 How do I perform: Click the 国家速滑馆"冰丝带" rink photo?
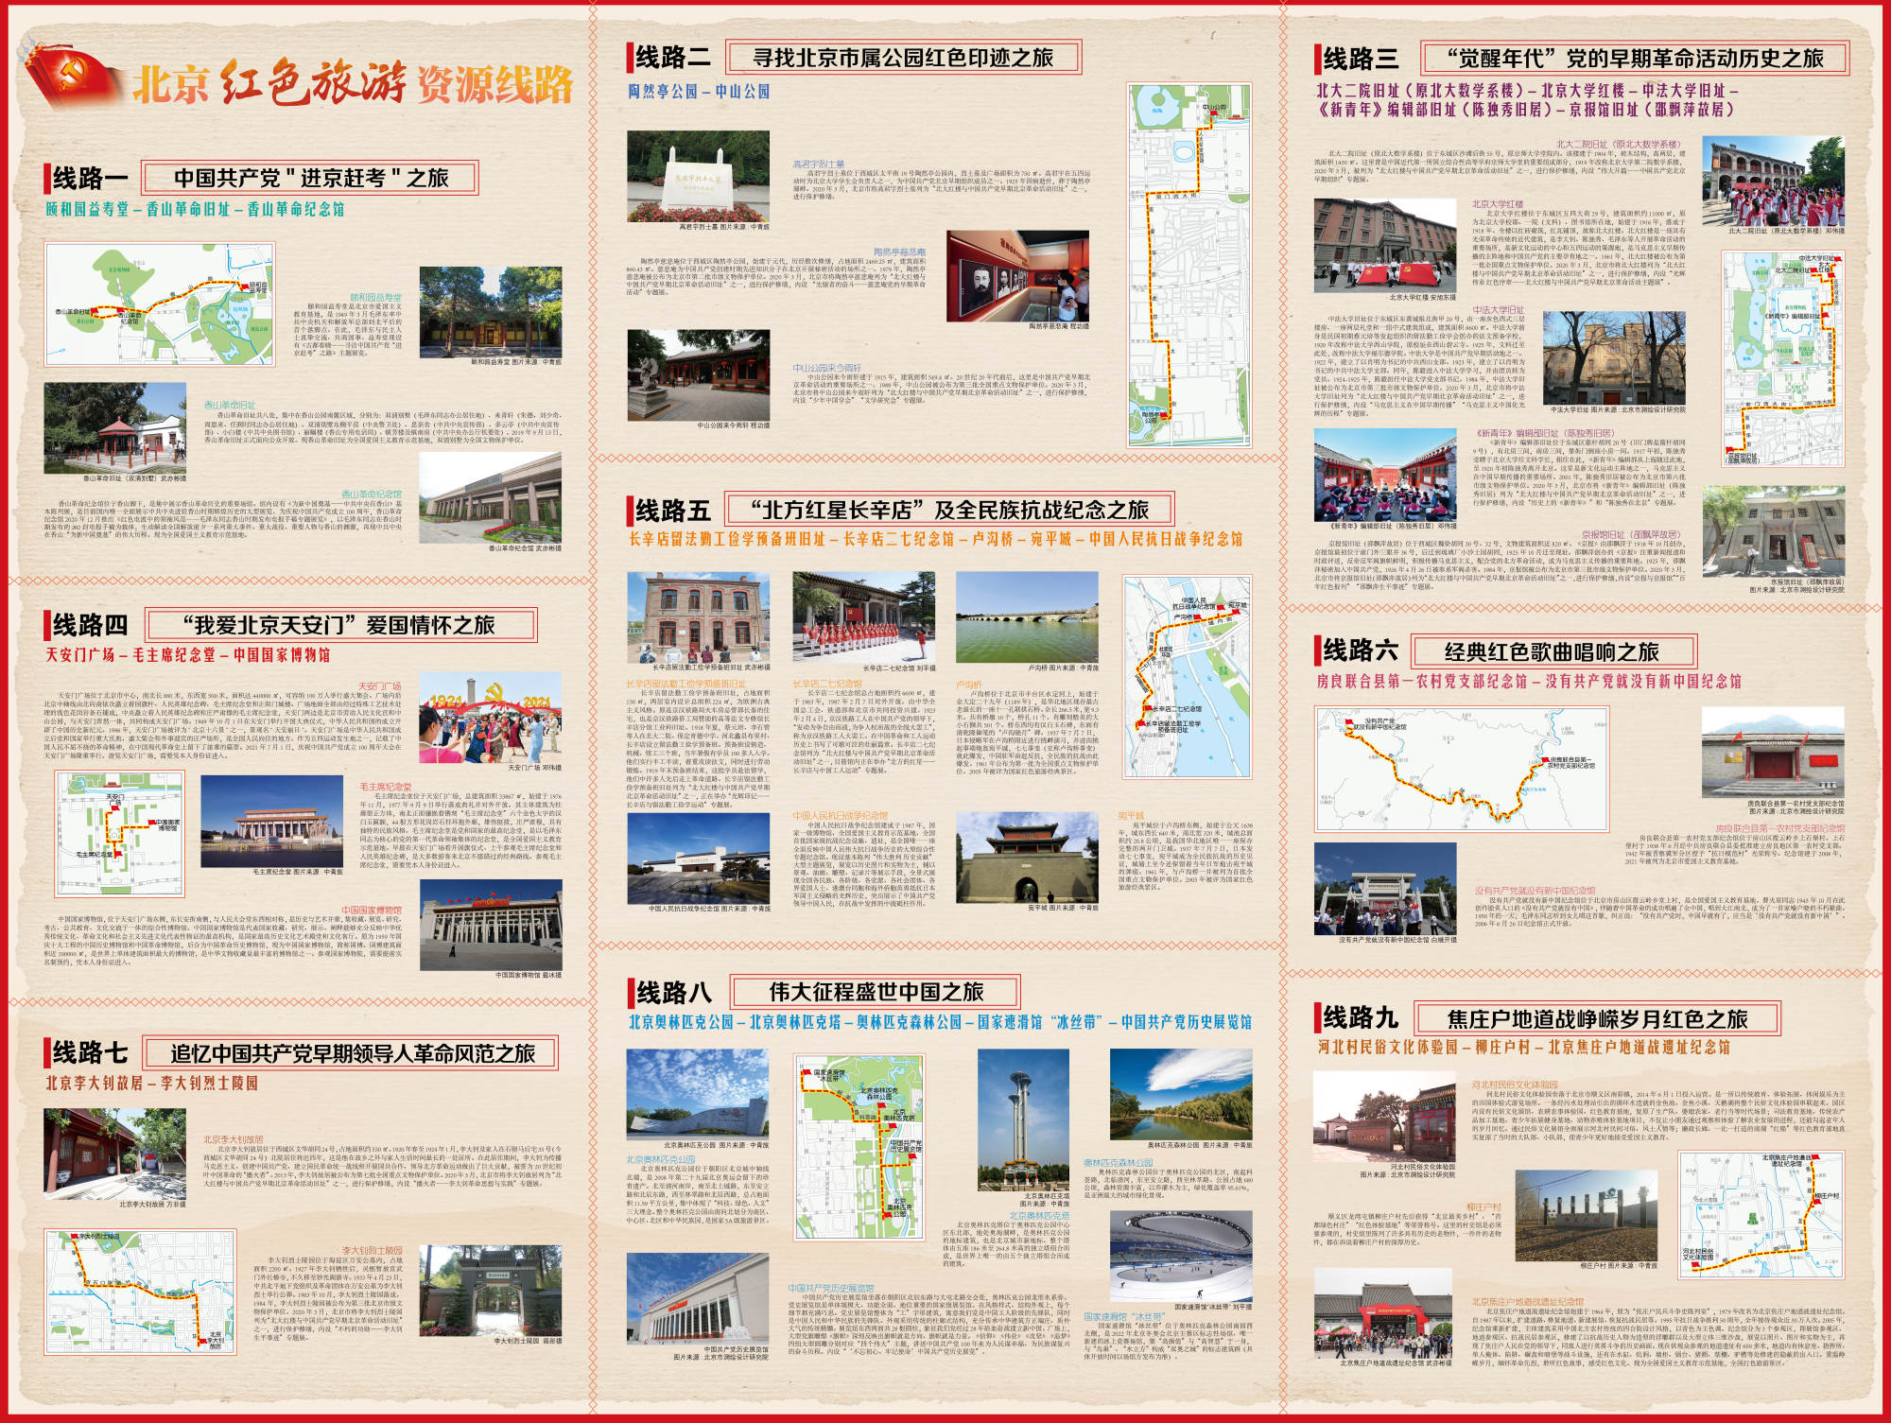tap(1181, 1257)
